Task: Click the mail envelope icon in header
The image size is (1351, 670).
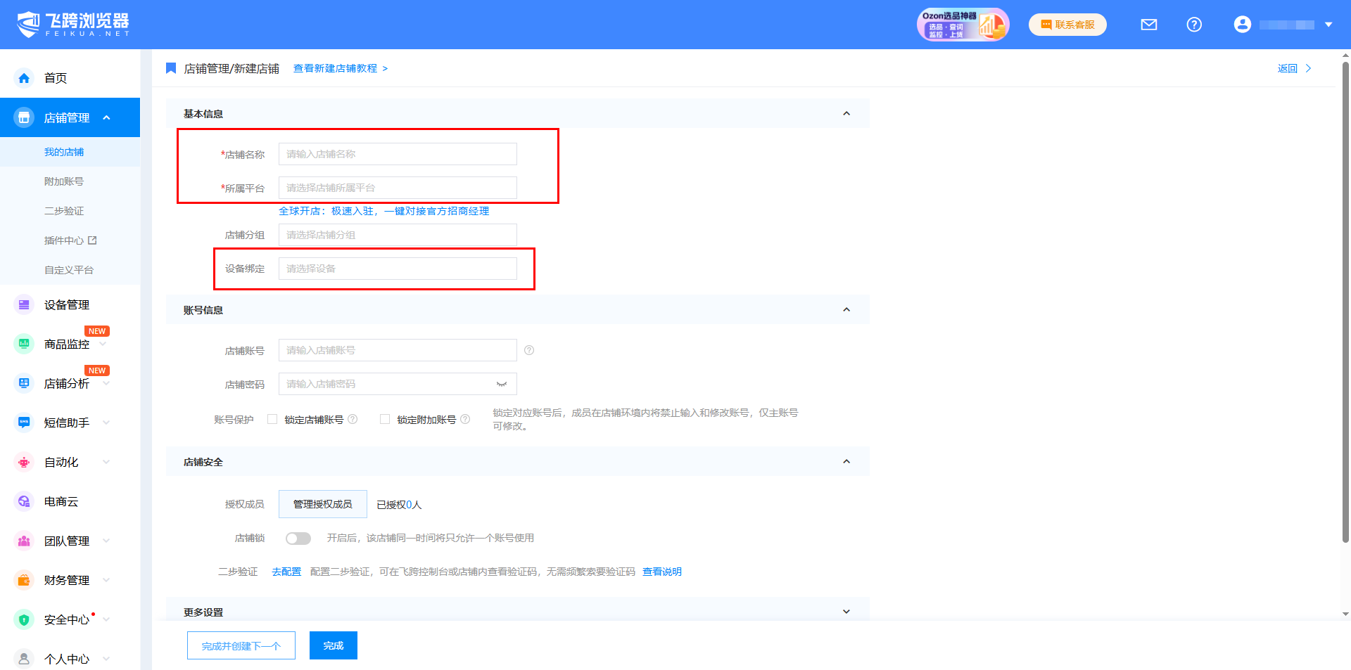Action: (x=1148, y=25)
